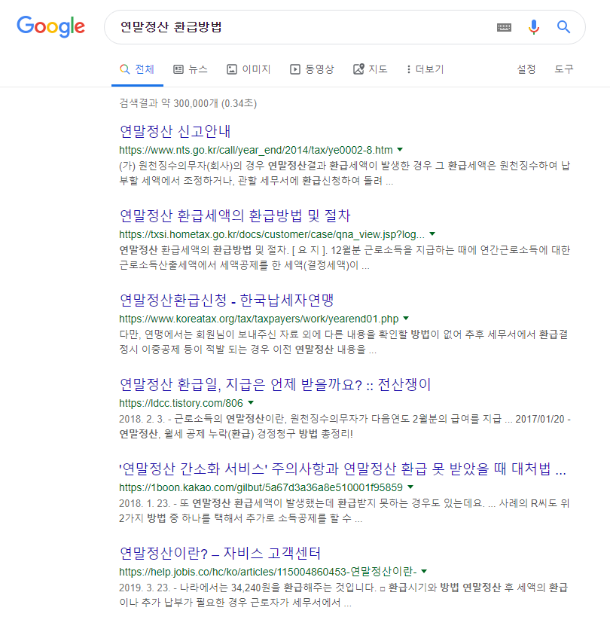
Task: Open the on-screen keyboard icon
Action: point(504,27)
